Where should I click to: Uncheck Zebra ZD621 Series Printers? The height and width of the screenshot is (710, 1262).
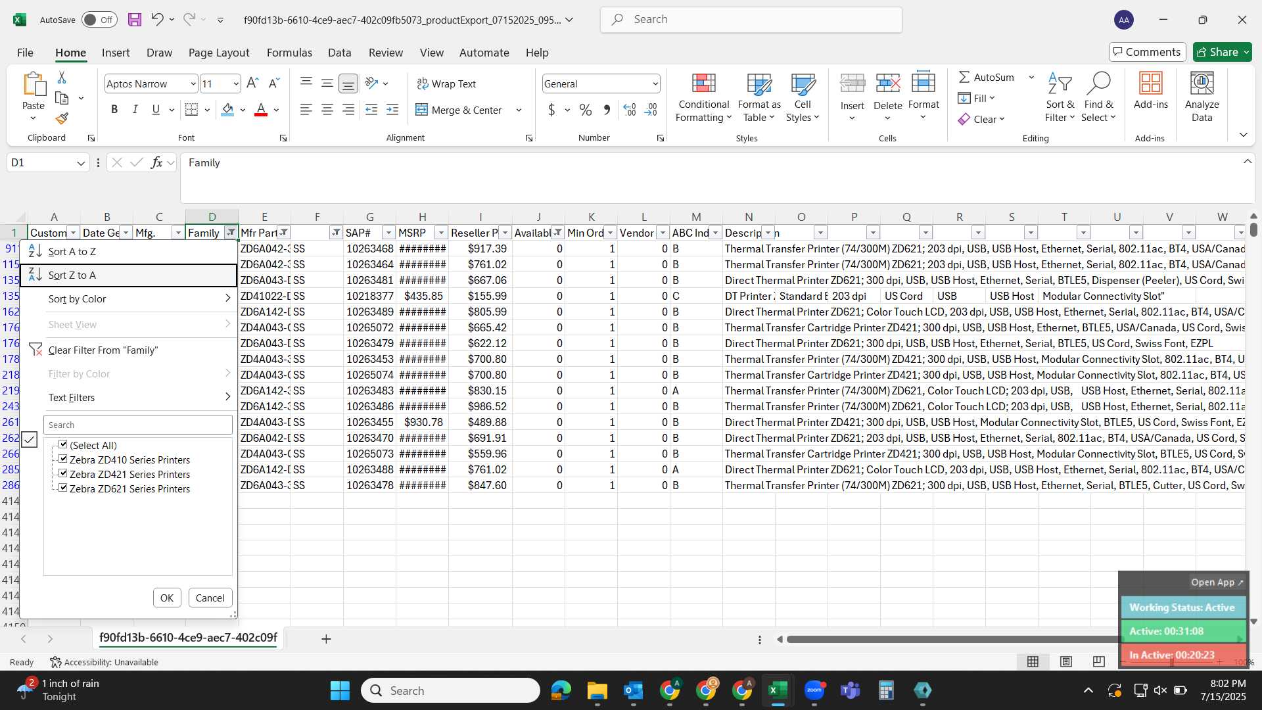pyautogui.click(x=63, y=488)
